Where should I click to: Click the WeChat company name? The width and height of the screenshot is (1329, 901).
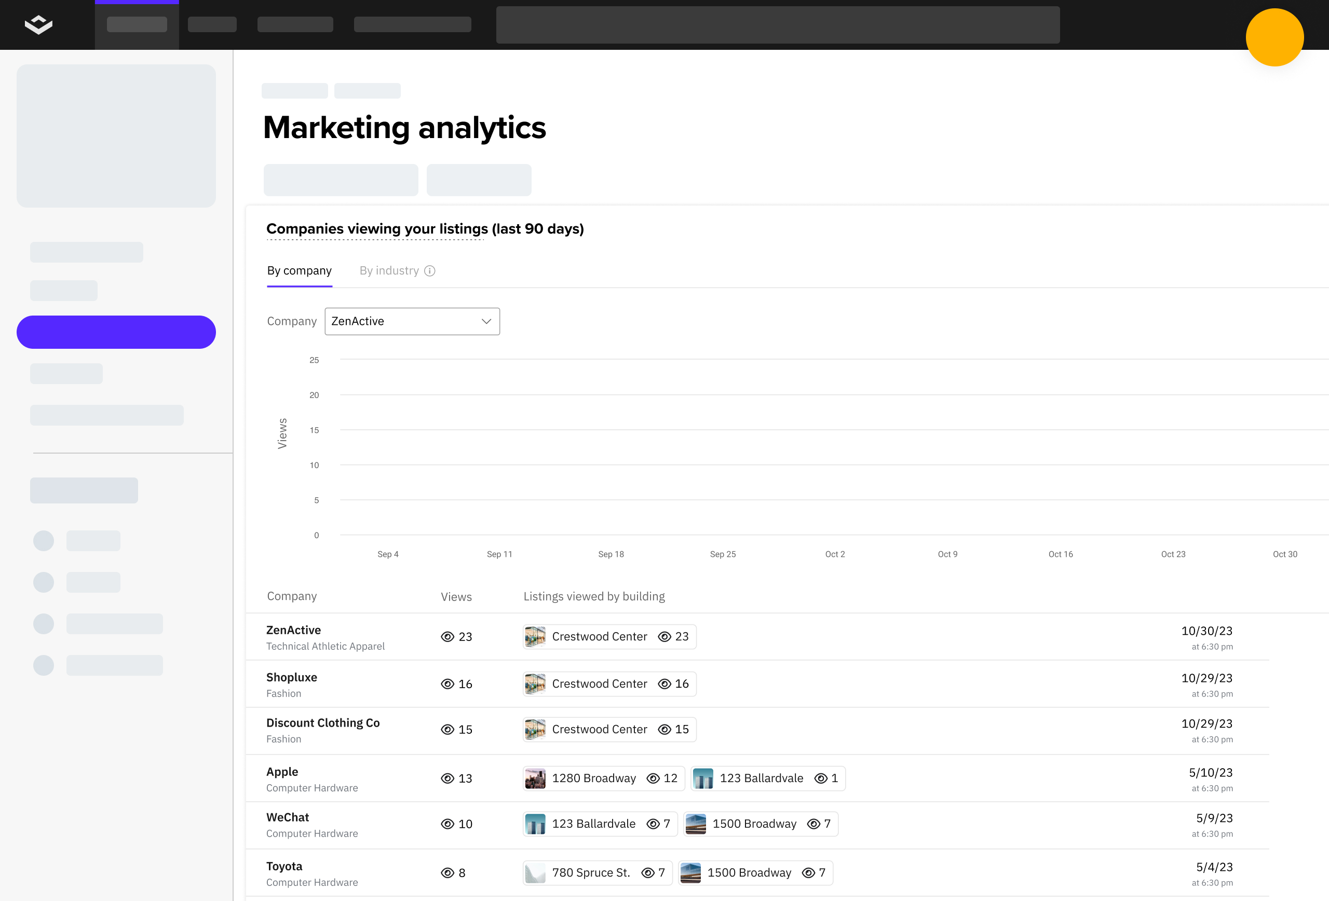pos(288,817)
